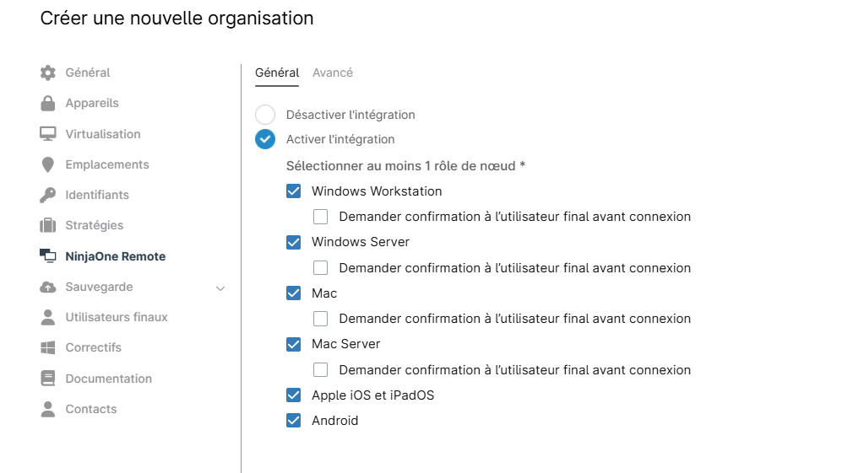Select Désactiver l'intégration radio button

click(x=265, y=115)
